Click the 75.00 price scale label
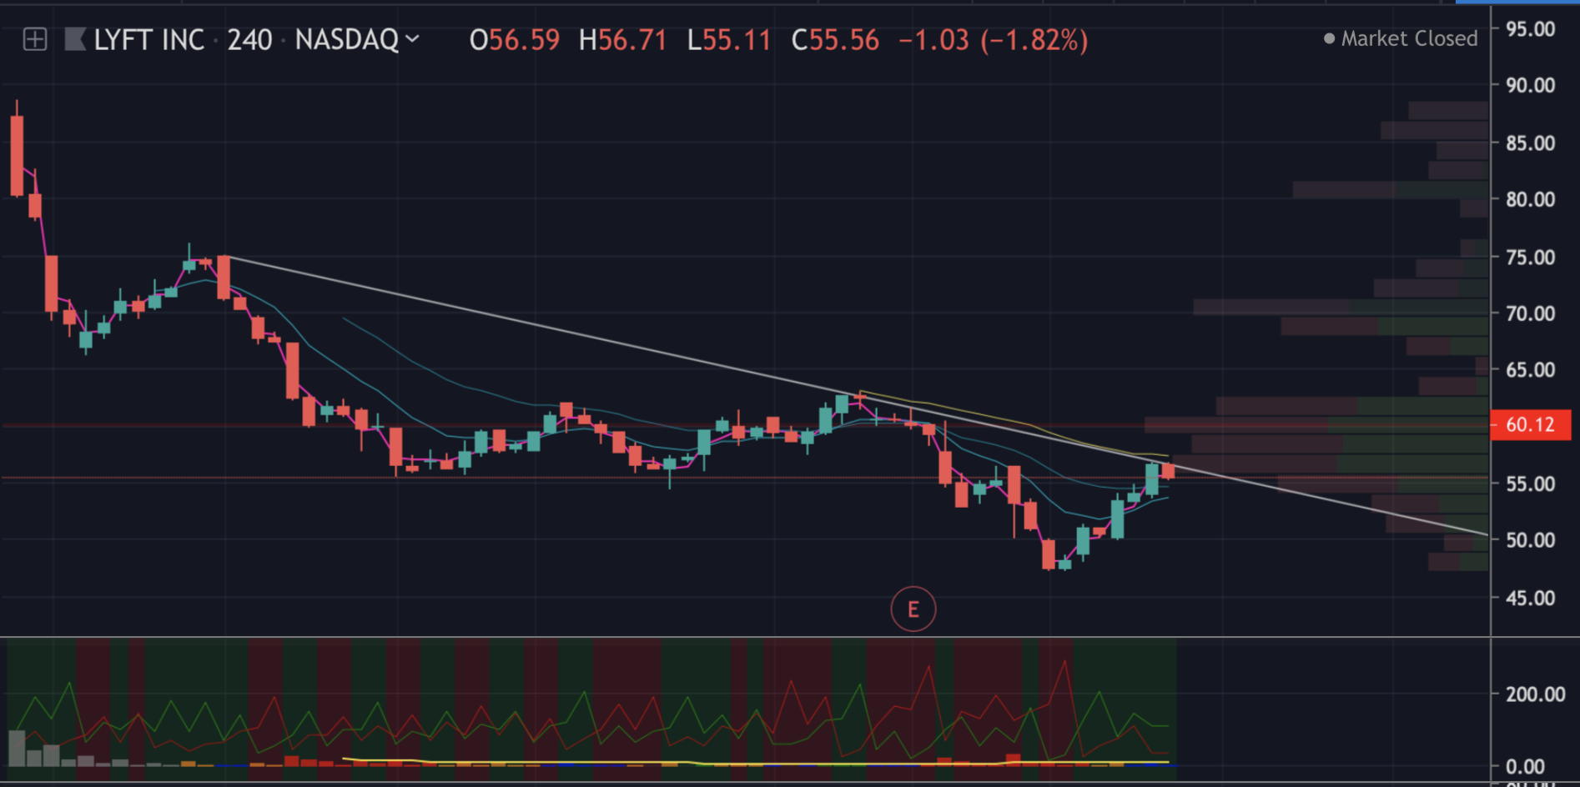Viewport: 1580px width, 787px height. click(1530, 258)
